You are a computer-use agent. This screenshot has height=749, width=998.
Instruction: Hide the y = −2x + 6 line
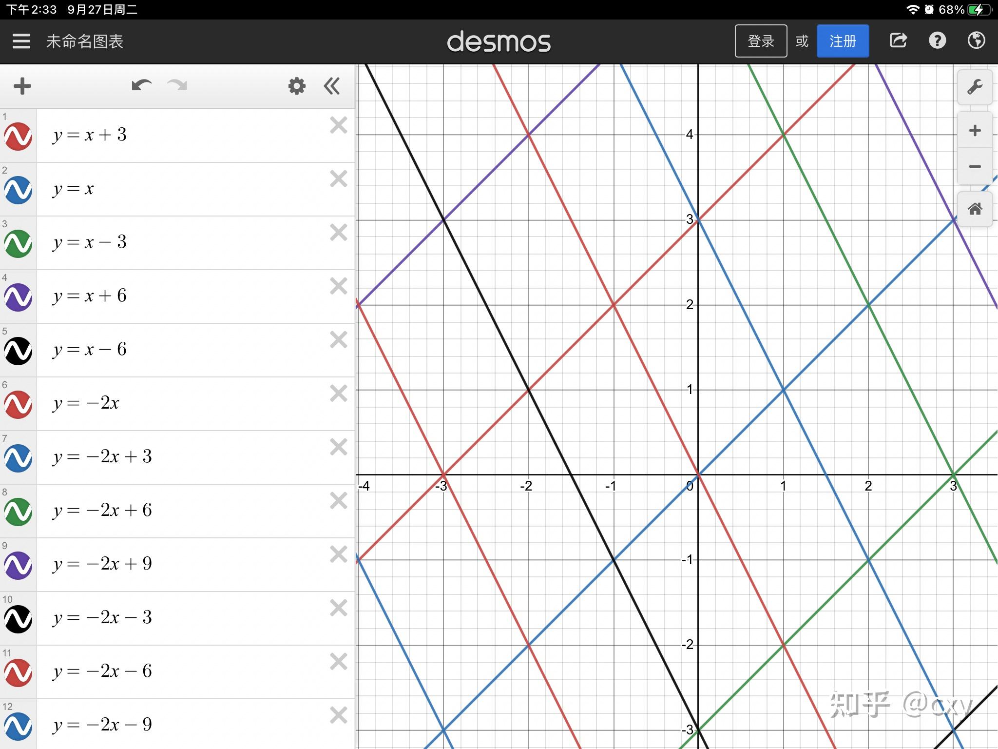pos(19,512)
